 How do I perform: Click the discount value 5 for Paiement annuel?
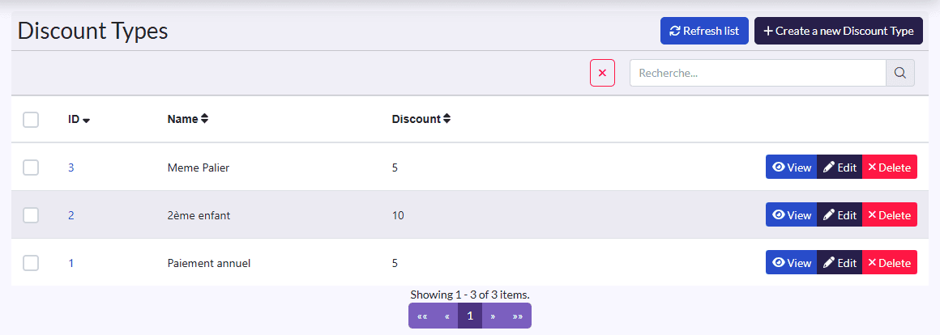point(395,263)
